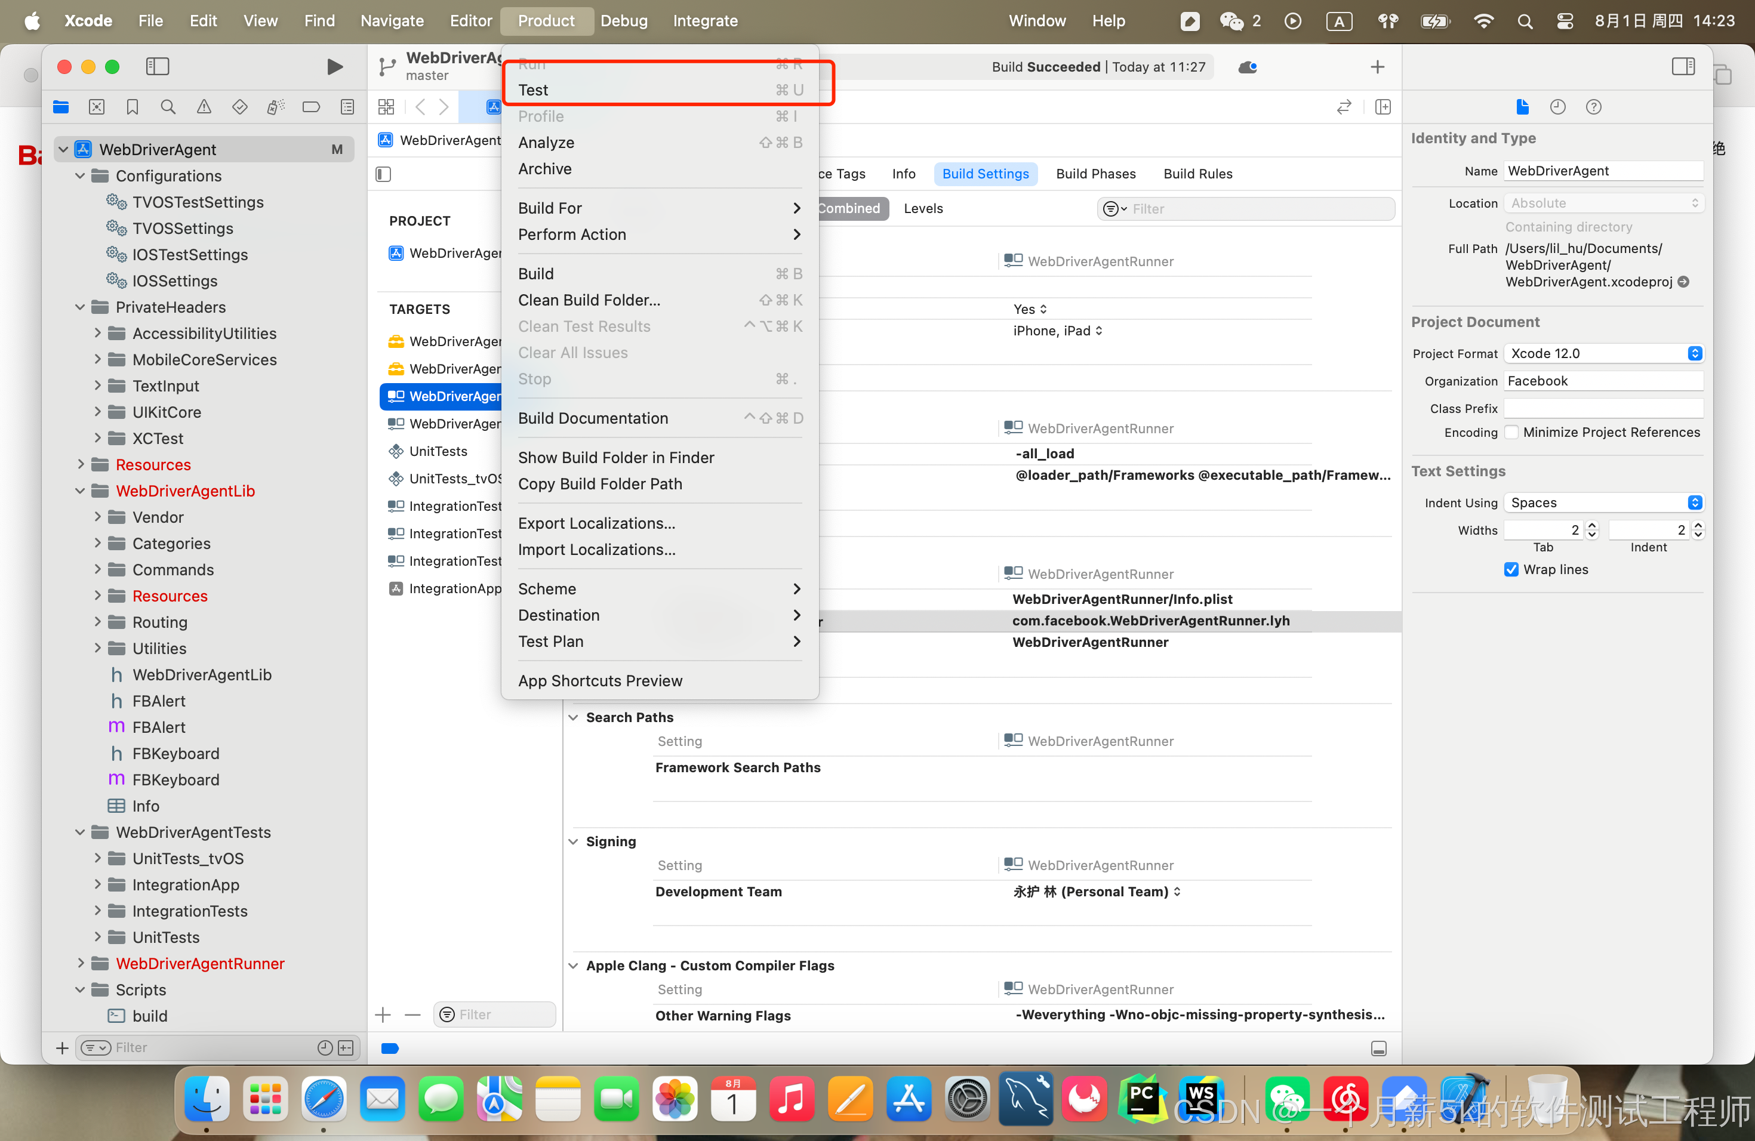
Task: Add a file with navigator plus button
Action: (62, 1048)
